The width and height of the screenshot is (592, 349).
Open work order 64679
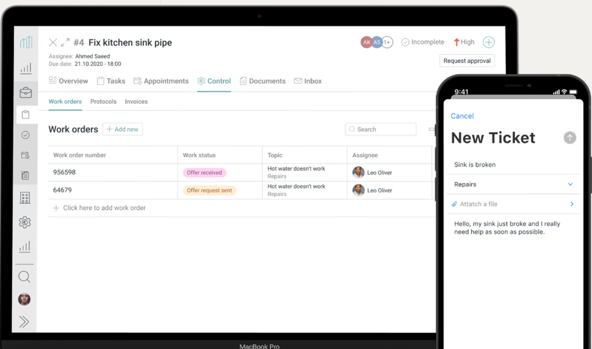pyautogui.click(x=62, y=190)
